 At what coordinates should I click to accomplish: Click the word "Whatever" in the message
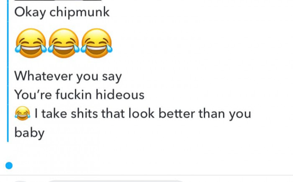click(x=44, y=76)
